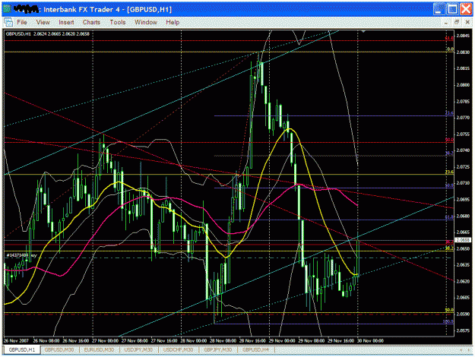Switch to the USDJPY,M30 chart tab
Viewport: 475px width, 357px height.
click(x=138, y=349)
